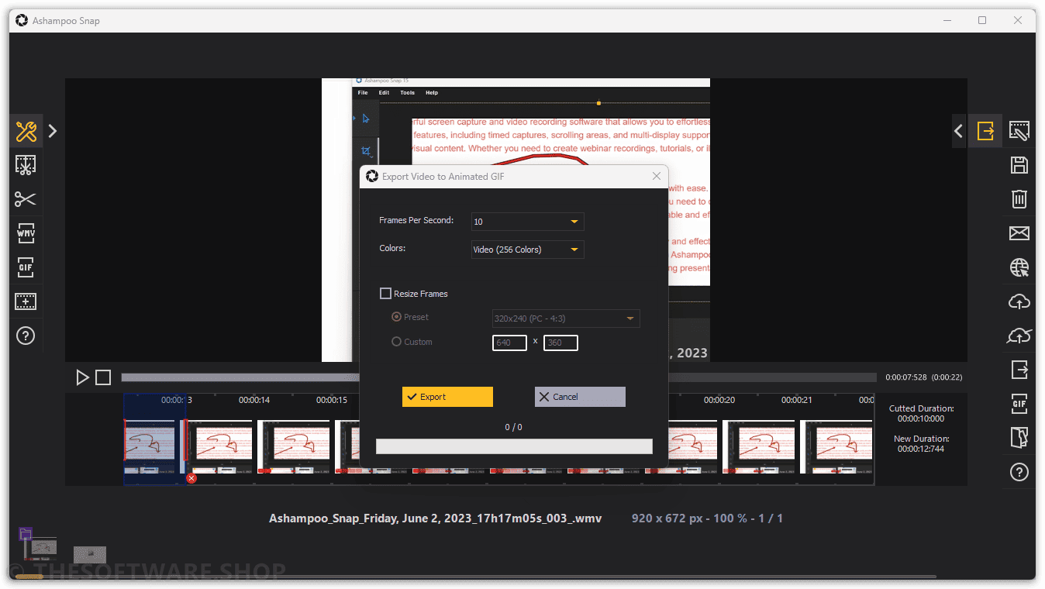Click the custom height field 360
The width and height of the screenshot is (1045, 589).
click(560, 343)
